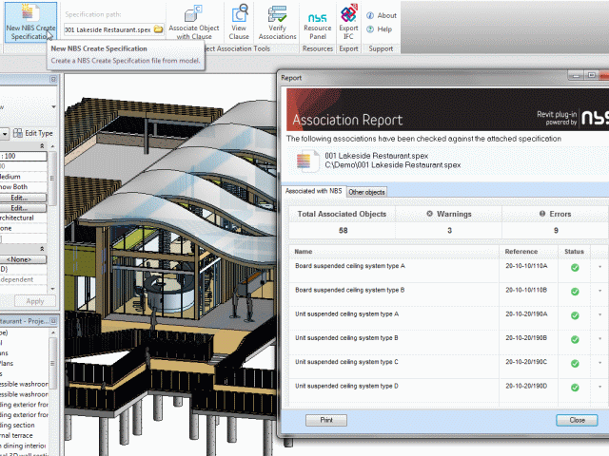The image size is (609, 456).
Task: Open About in Support panel
Action: (x=382, y=15)
